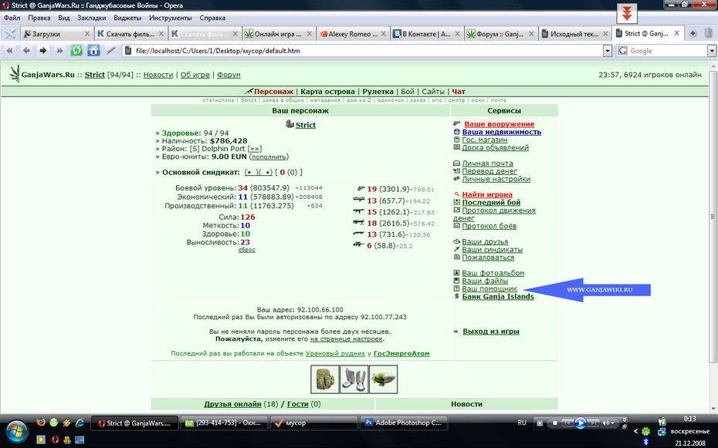Click the forward navigation arrow
The image size is (718, 448).
tap(42, 50)
